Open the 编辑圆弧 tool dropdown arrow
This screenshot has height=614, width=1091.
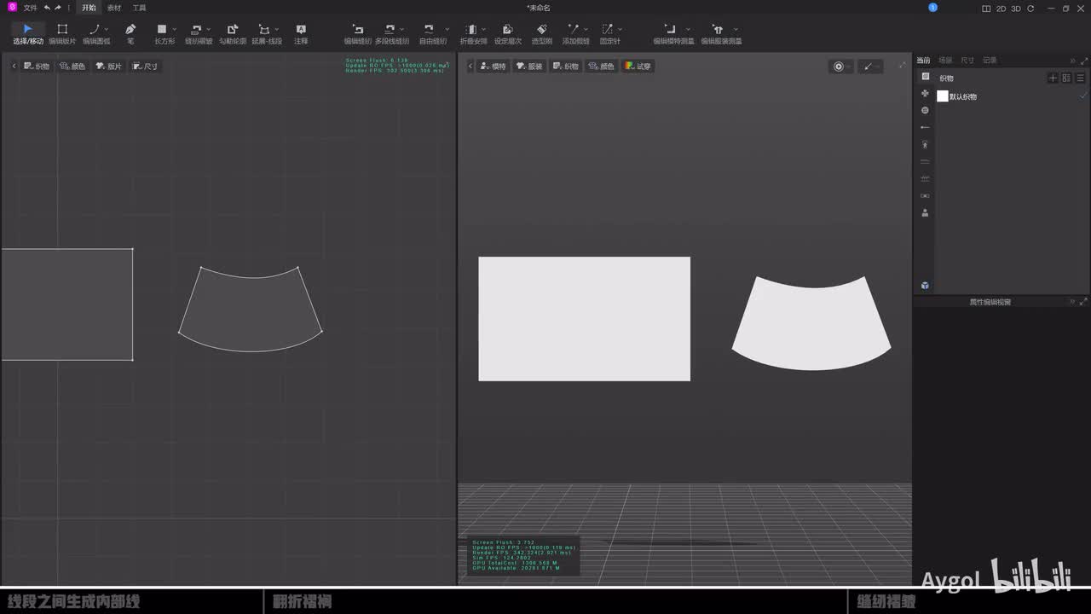point(107,30)
